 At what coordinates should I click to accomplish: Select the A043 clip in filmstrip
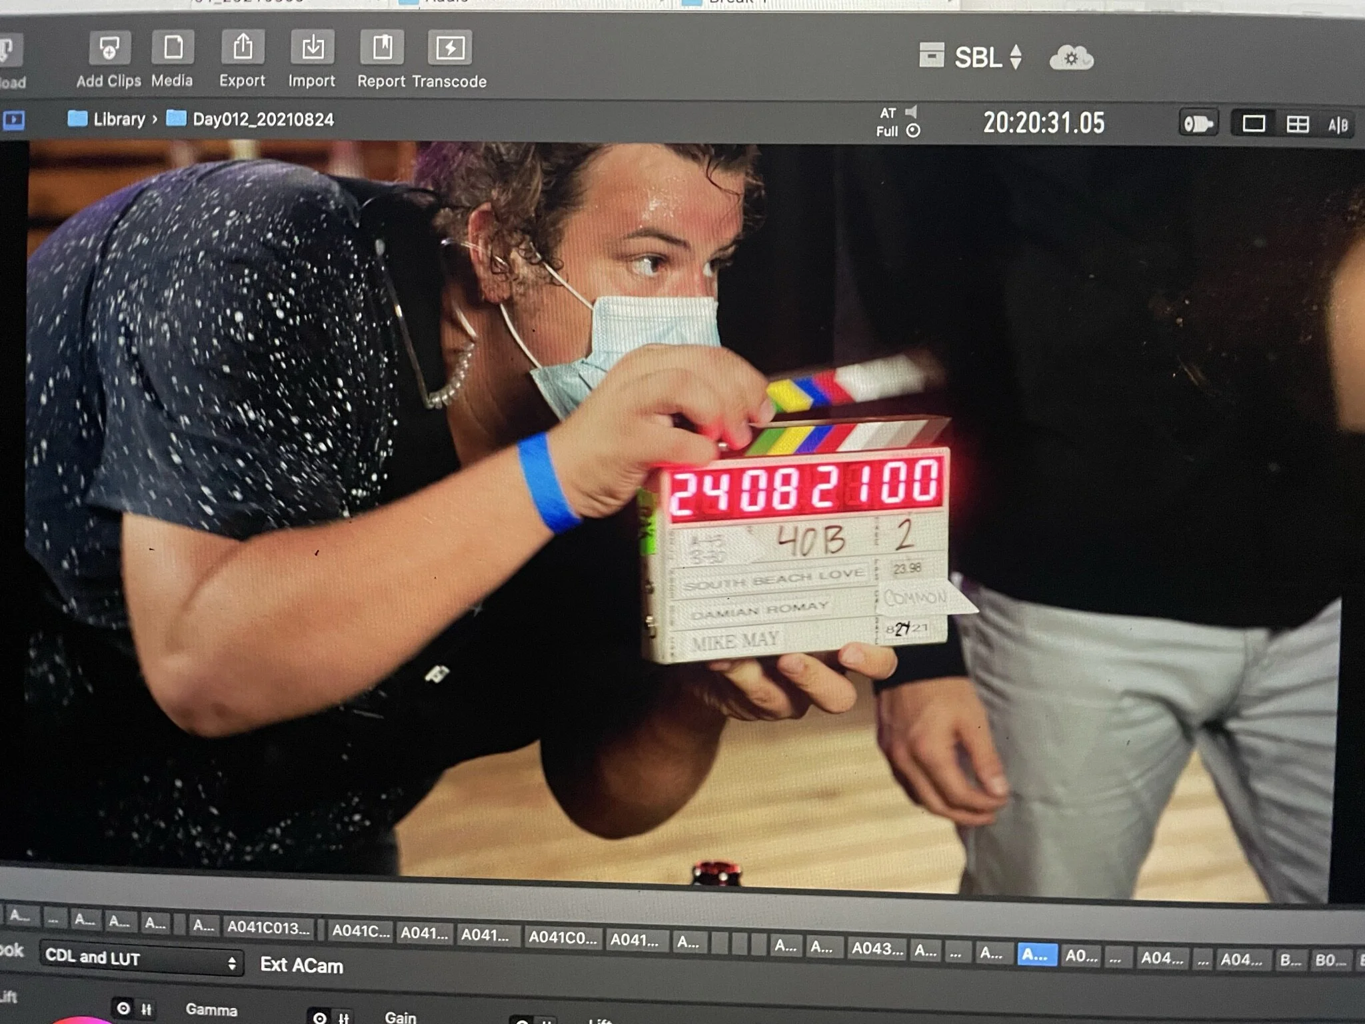click(x=878, y=948)
